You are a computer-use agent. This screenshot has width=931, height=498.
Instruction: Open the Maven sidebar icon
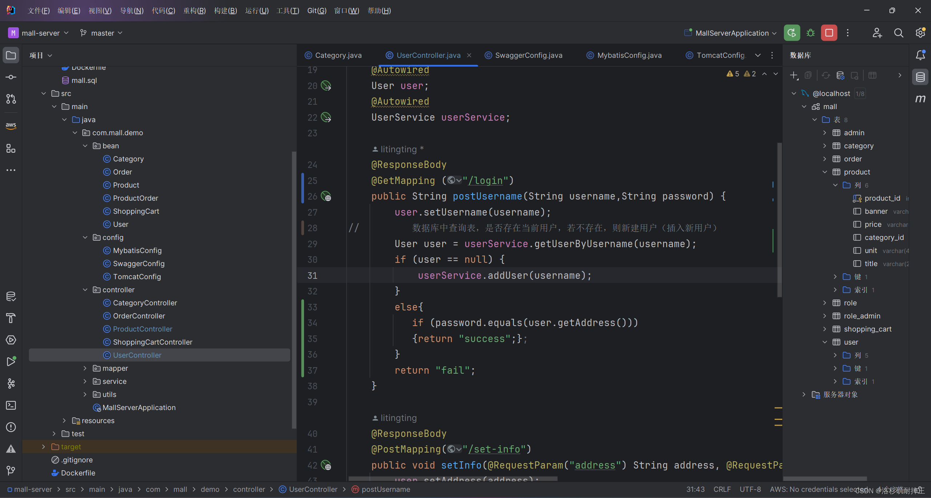pyautogui.click(x=920, y=99)
